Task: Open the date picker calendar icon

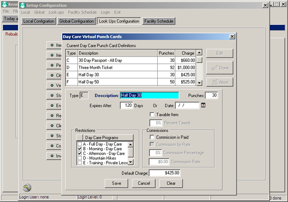Action: click(203, 105)
